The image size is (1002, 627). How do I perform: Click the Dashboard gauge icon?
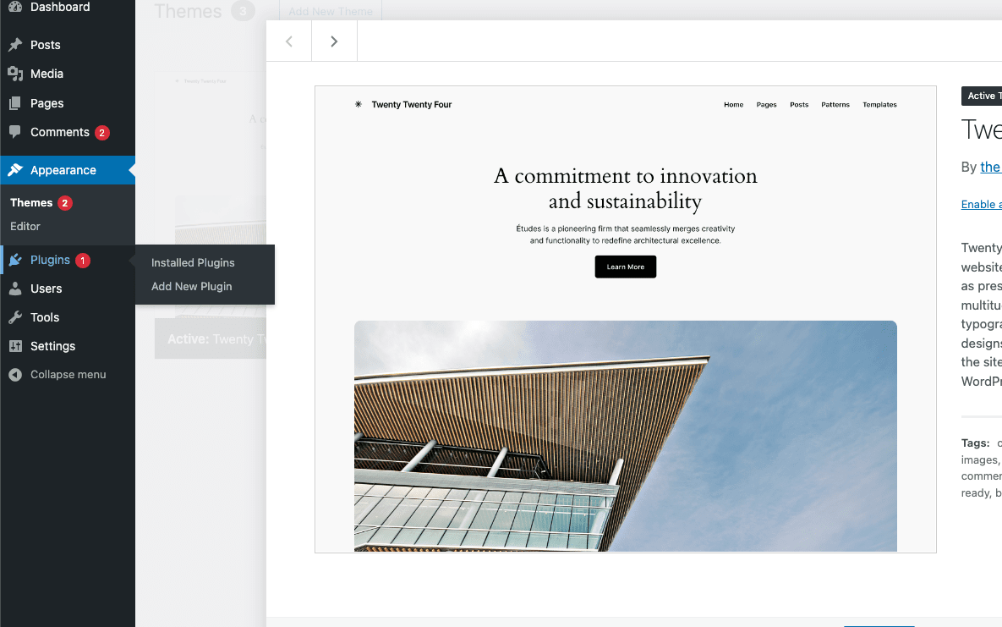[15, 7]
